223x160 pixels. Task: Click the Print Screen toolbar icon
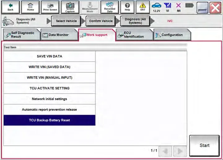coord(50,7)
